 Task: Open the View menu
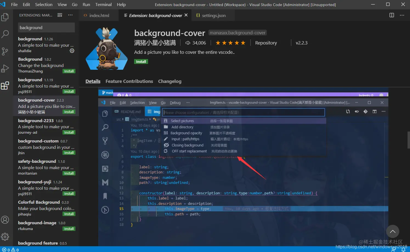[x=62, y=4]
